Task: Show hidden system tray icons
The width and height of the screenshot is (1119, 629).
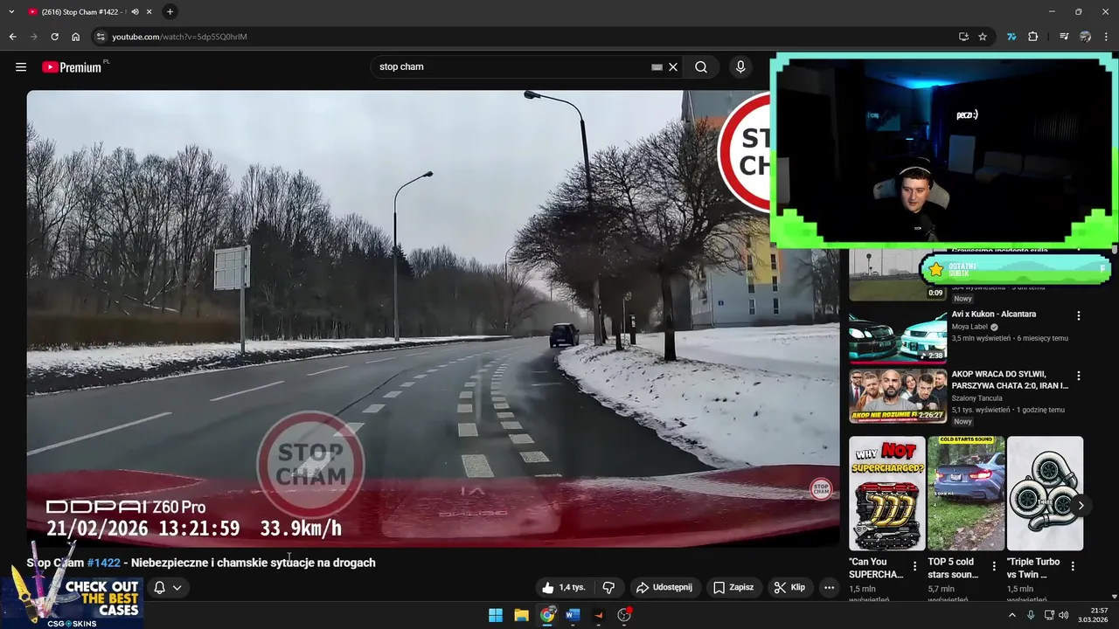Action: 1012,615
